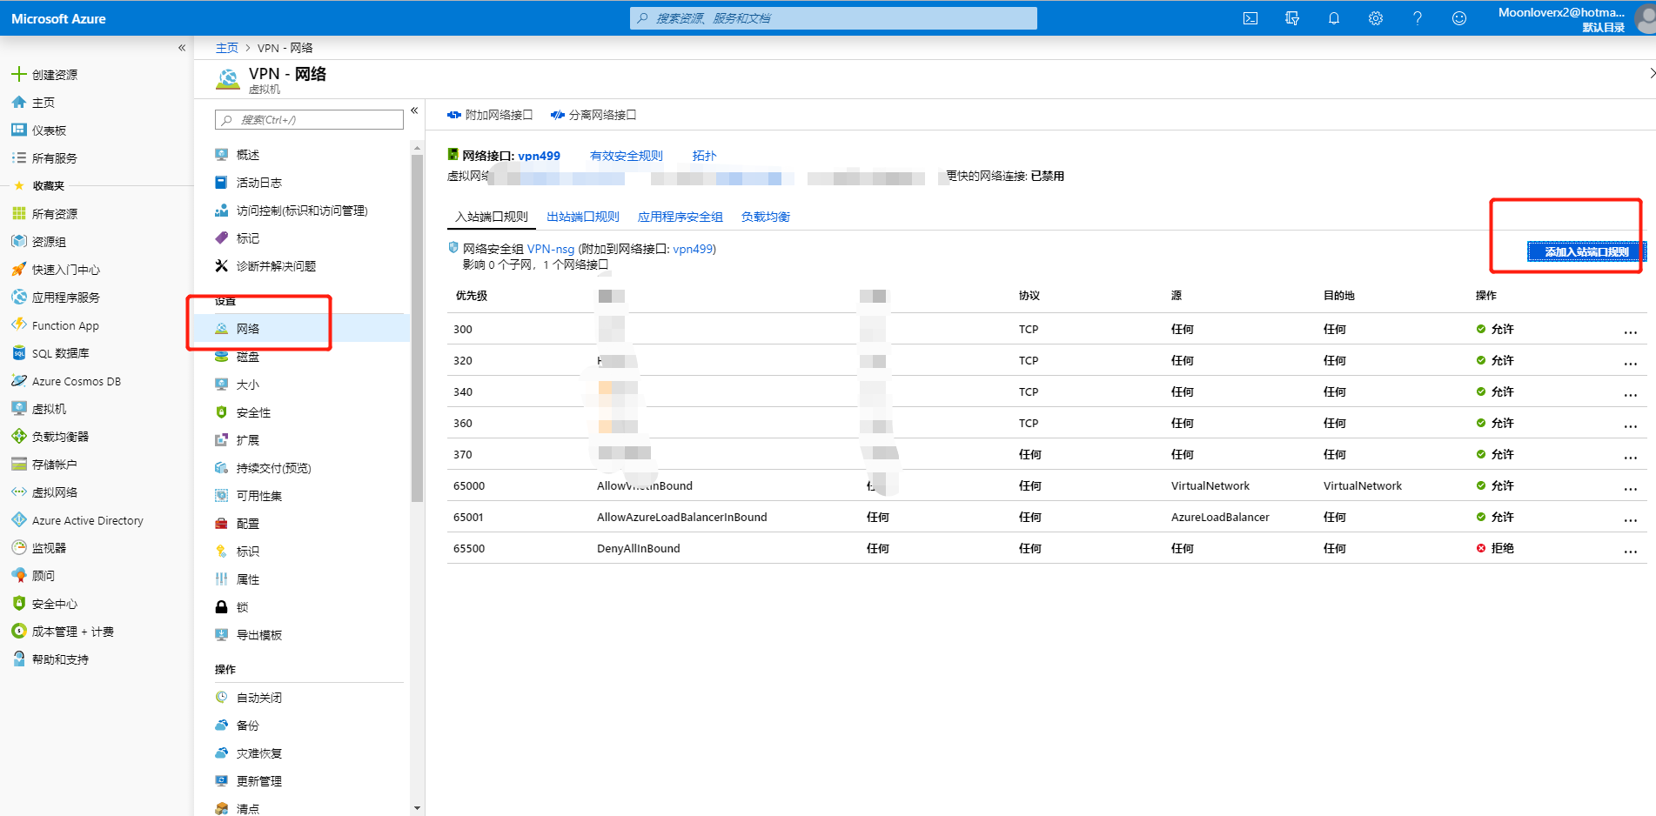This screenshot has height=816, width=1656.
Task: Open more options for priority 300 rule
Action: 1630,331
